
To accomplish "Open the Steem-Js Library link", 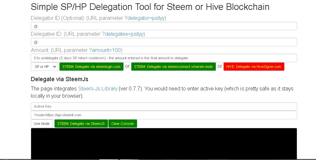I will click(x=98, y=88).
